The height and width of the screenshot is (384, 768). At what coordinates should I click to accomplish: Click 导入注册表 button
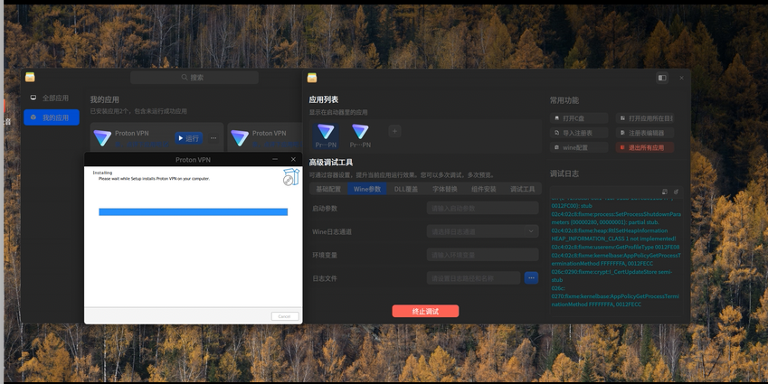tap(579, 133)
